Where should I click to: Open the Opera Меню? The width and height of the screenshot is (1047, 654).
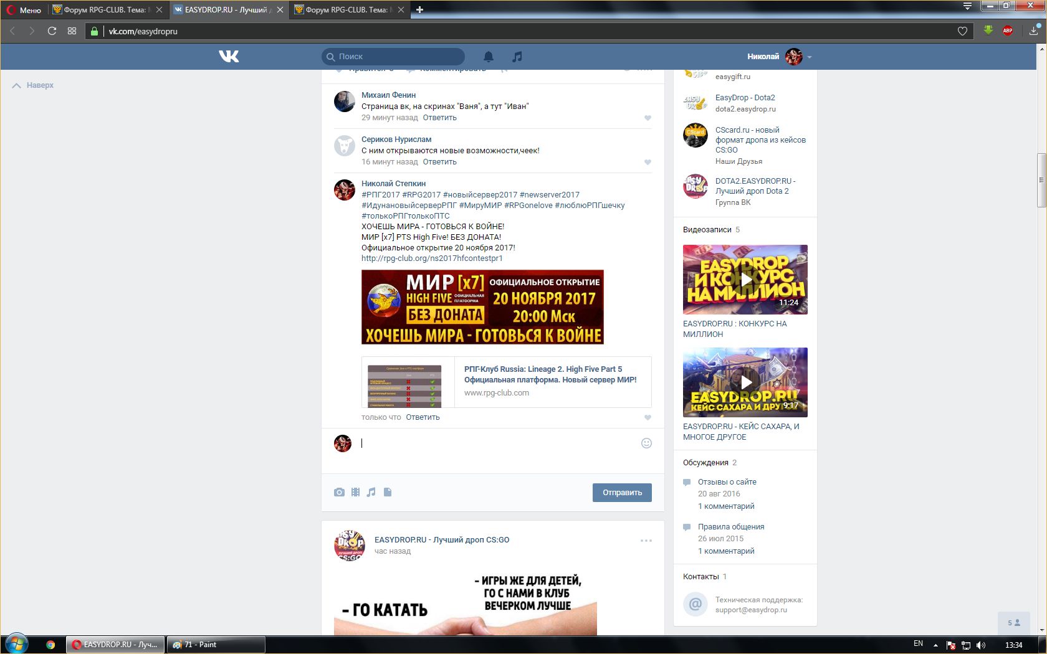point(24,10)
